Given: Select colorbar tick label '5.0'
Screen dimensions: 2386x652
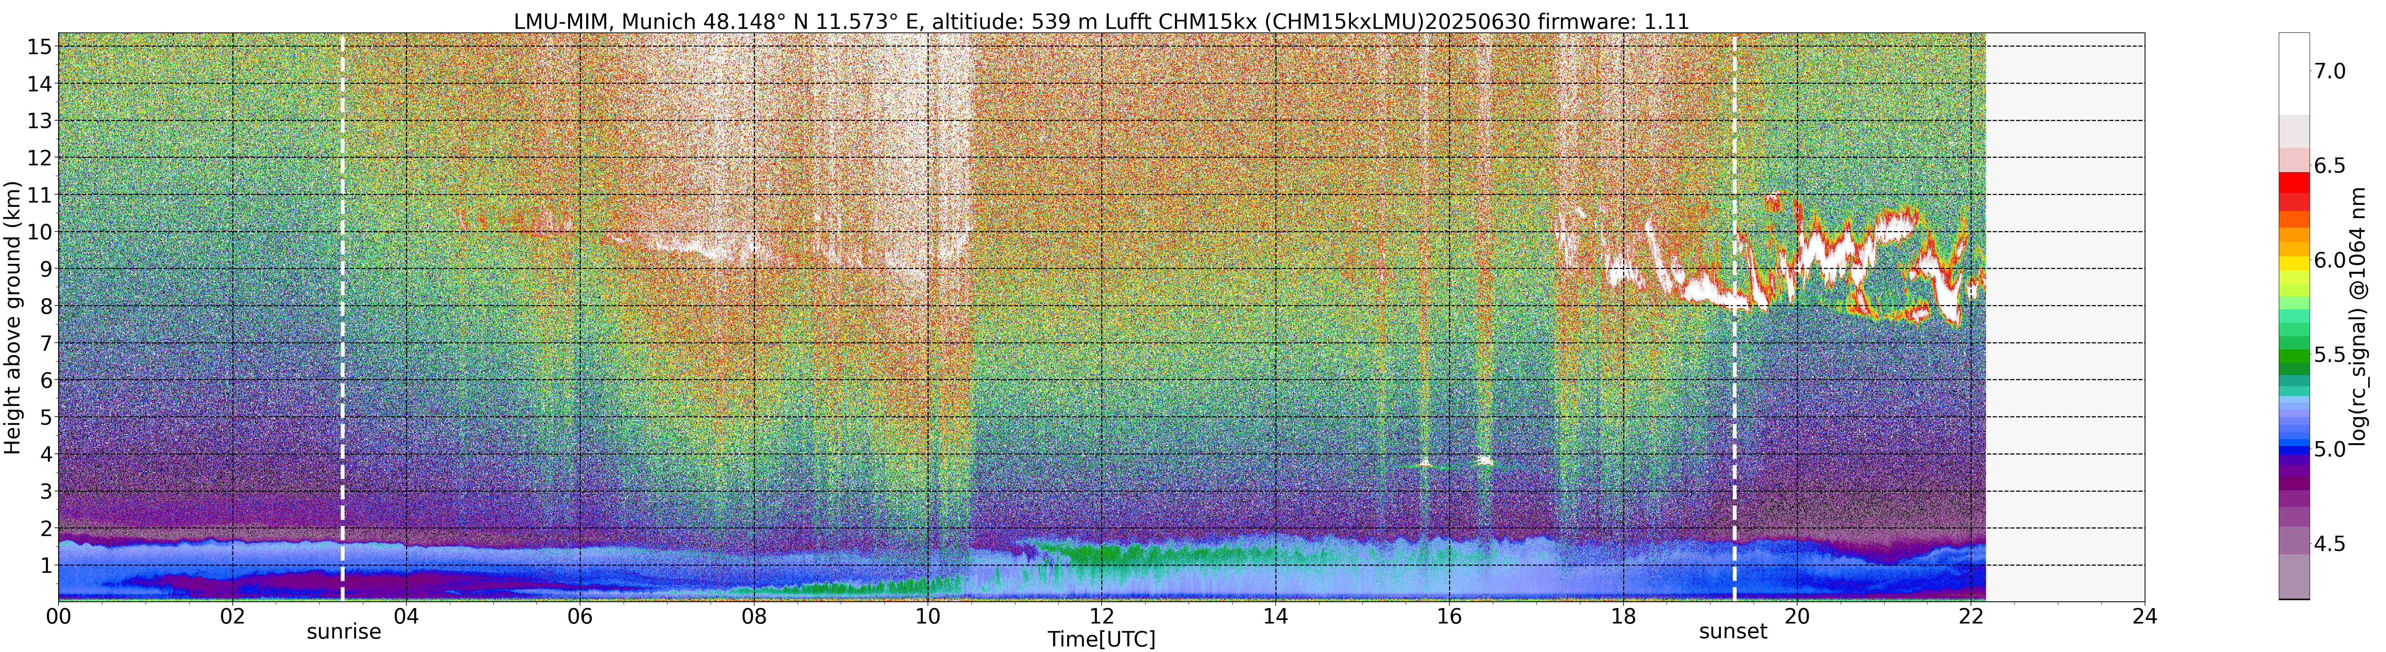Looking at the screenshot, I should [x=2331, y=449].
